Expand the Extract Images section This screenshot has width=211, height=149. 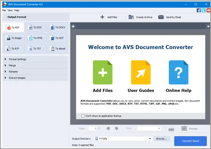(x=35, y=78)
